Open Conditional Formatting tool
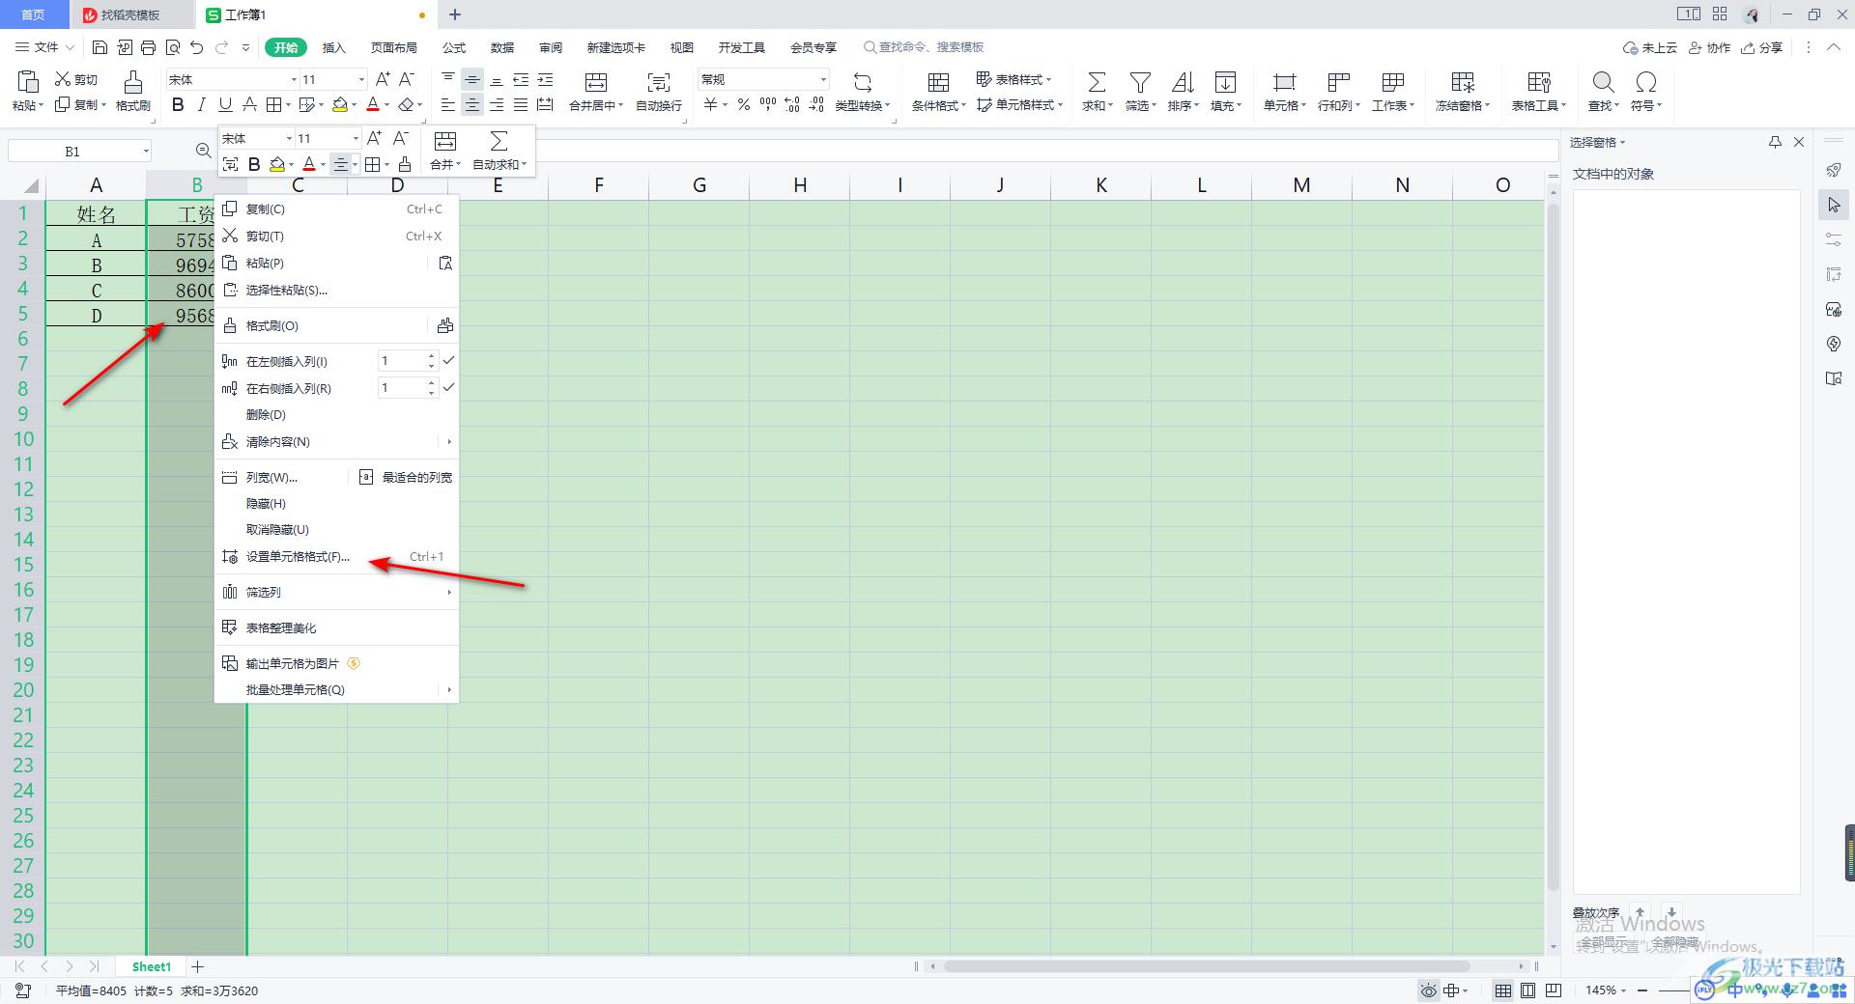The height and width of the screenshot is (1004, 1855). pyautogui.click(x=938, y=82)
